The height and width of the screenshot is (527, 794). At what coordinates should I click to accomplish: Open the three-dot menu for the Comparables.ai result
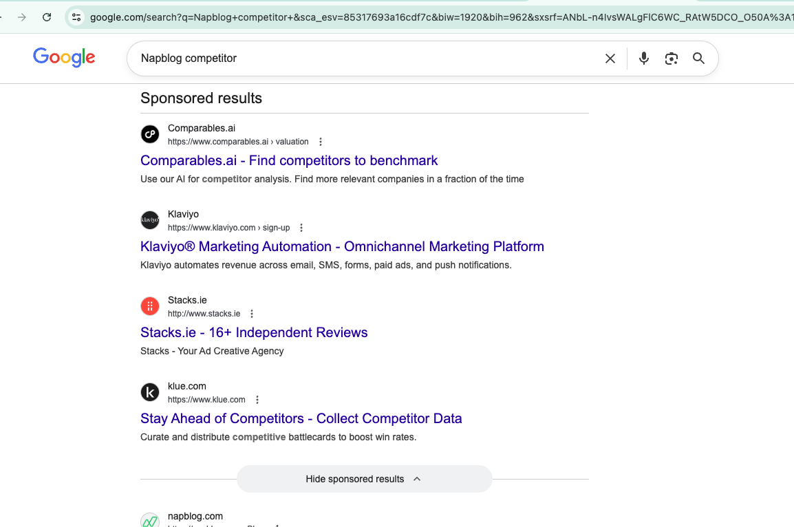pyautogui.click(x=321, y=141)
